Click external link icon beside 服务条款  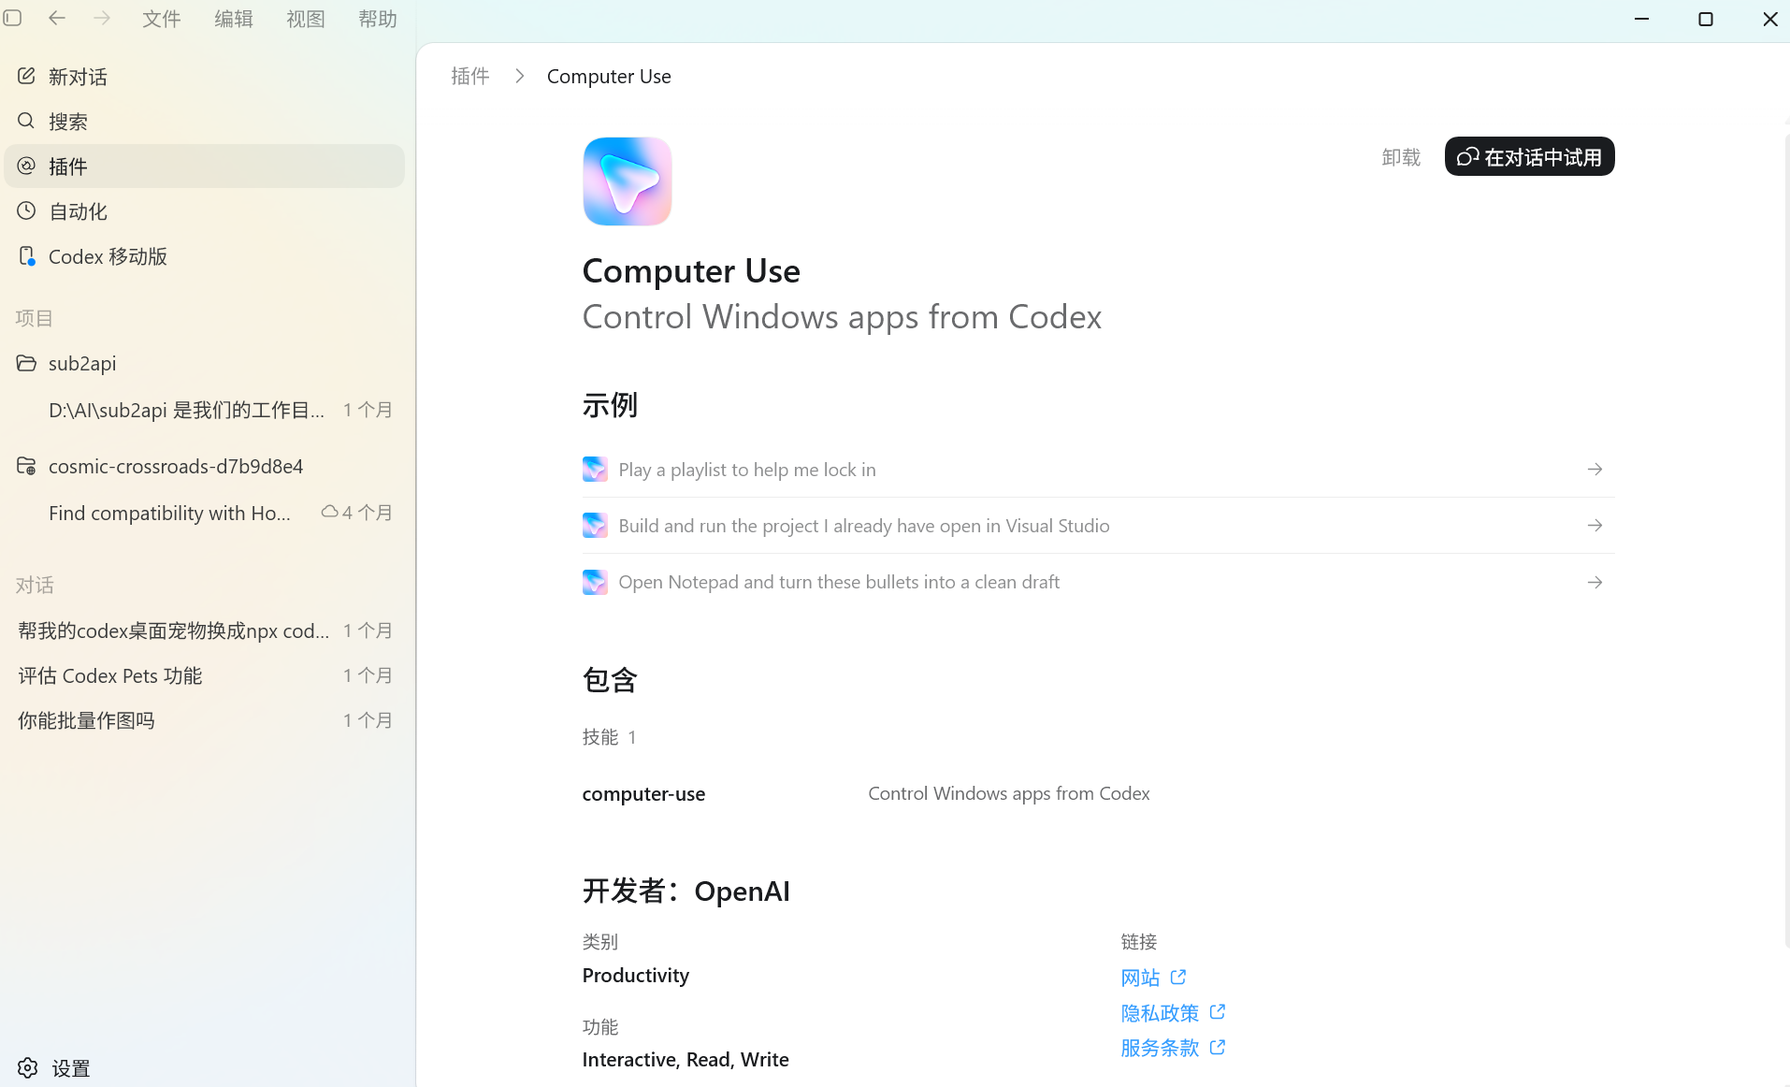click(1217, 1047)
